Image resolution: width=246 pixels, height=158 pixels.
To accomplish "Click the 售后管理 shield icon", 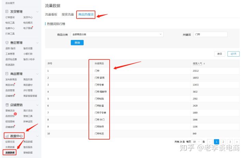I will 7,42.
